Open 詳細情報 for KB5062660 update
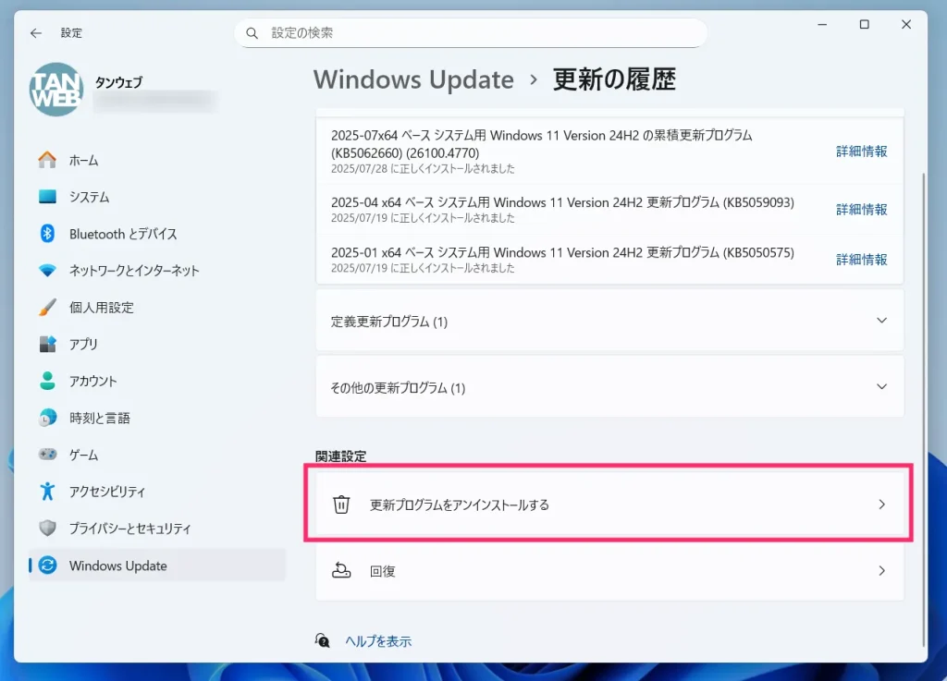Image resolution: width=947 pixels, height=681 pixels. click(862, 152)
